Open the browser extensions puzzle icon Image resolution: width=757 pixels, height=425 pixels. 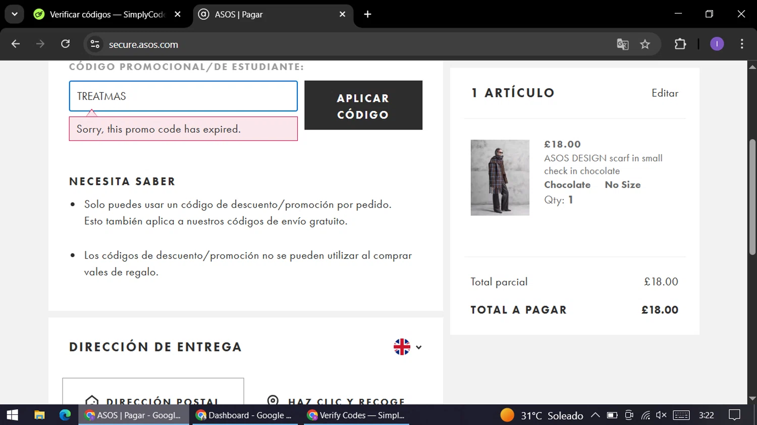(x=680, y=44)
